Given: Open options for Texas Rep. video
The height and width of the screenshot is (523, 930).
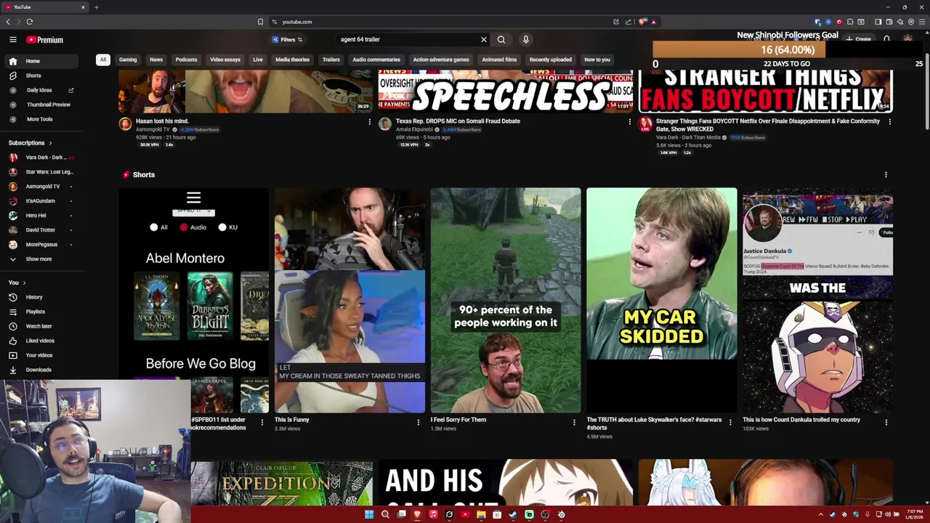Looking at the screenshot, I should coord(630,122).
